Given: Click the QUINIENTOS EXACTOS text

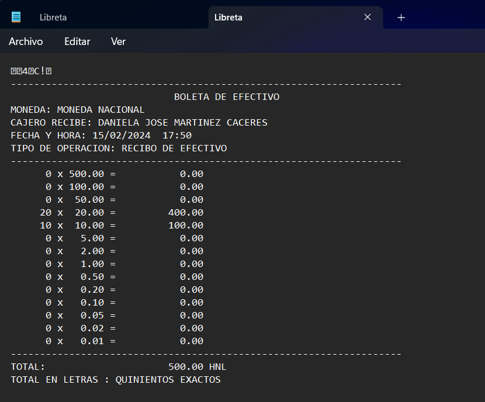Looking at the screenshot, I should click(168, 380).
